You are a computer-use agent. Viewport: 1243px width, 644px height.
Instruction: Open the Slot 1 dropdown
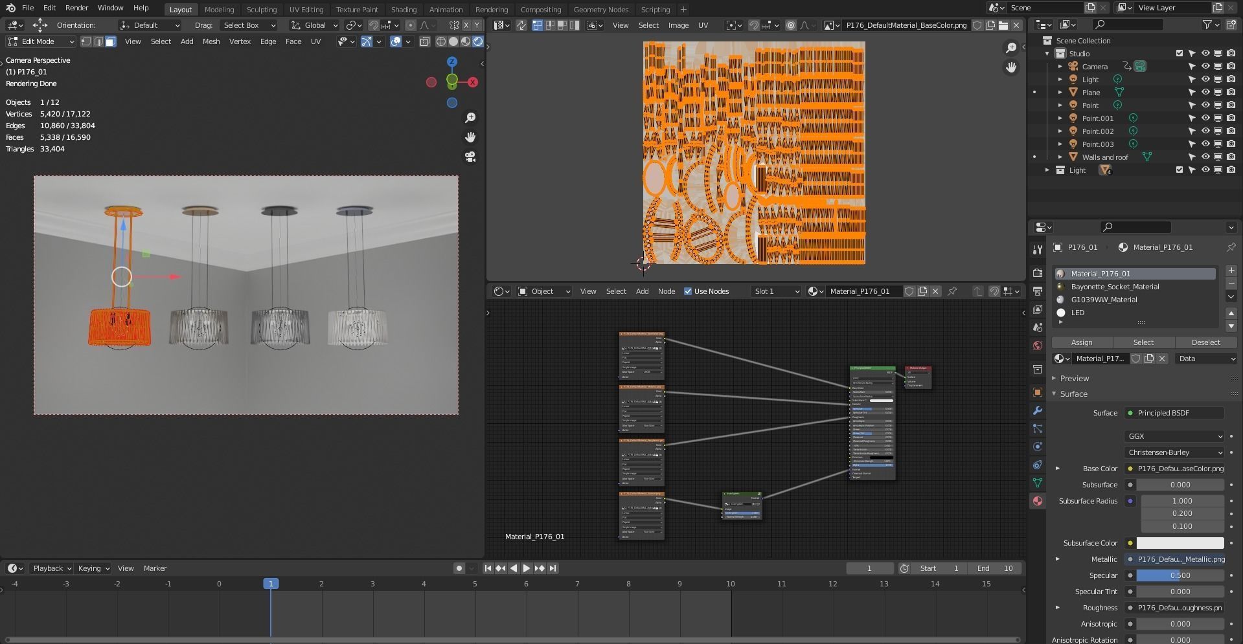[776, 291]
